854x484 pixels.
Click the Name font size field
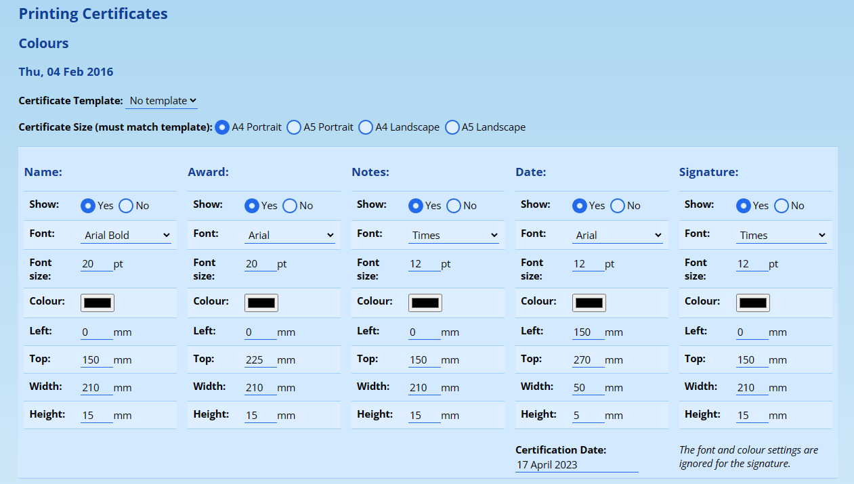pos(96,264)
